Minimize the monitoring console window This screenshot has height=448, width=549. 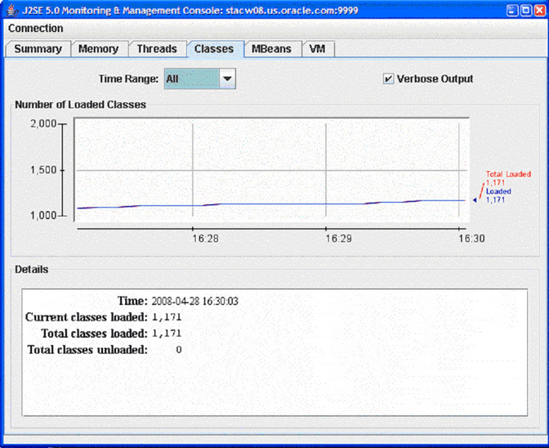[509, 10]
